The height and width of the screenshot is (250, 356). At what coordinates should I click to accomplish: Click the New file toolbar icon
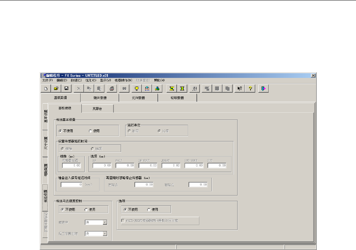tap(46, 89)
